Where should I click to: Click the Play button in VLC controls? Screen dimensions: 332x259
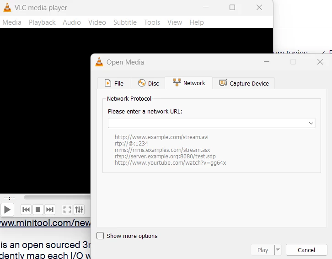point(7,210)
